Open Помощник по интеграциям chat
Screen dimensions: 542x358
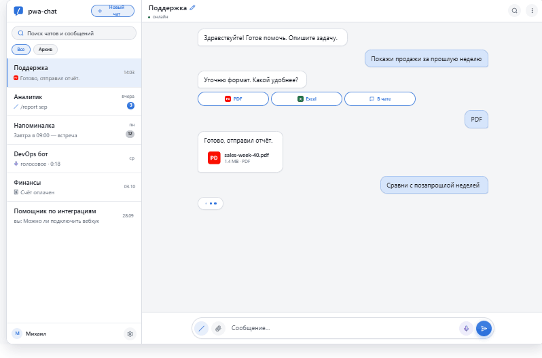coord(74,216)
